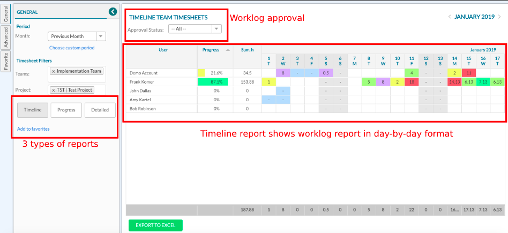Screen dimensions: 508x233
Task: Click Add to favorites link
Action: tap(33, 129)
